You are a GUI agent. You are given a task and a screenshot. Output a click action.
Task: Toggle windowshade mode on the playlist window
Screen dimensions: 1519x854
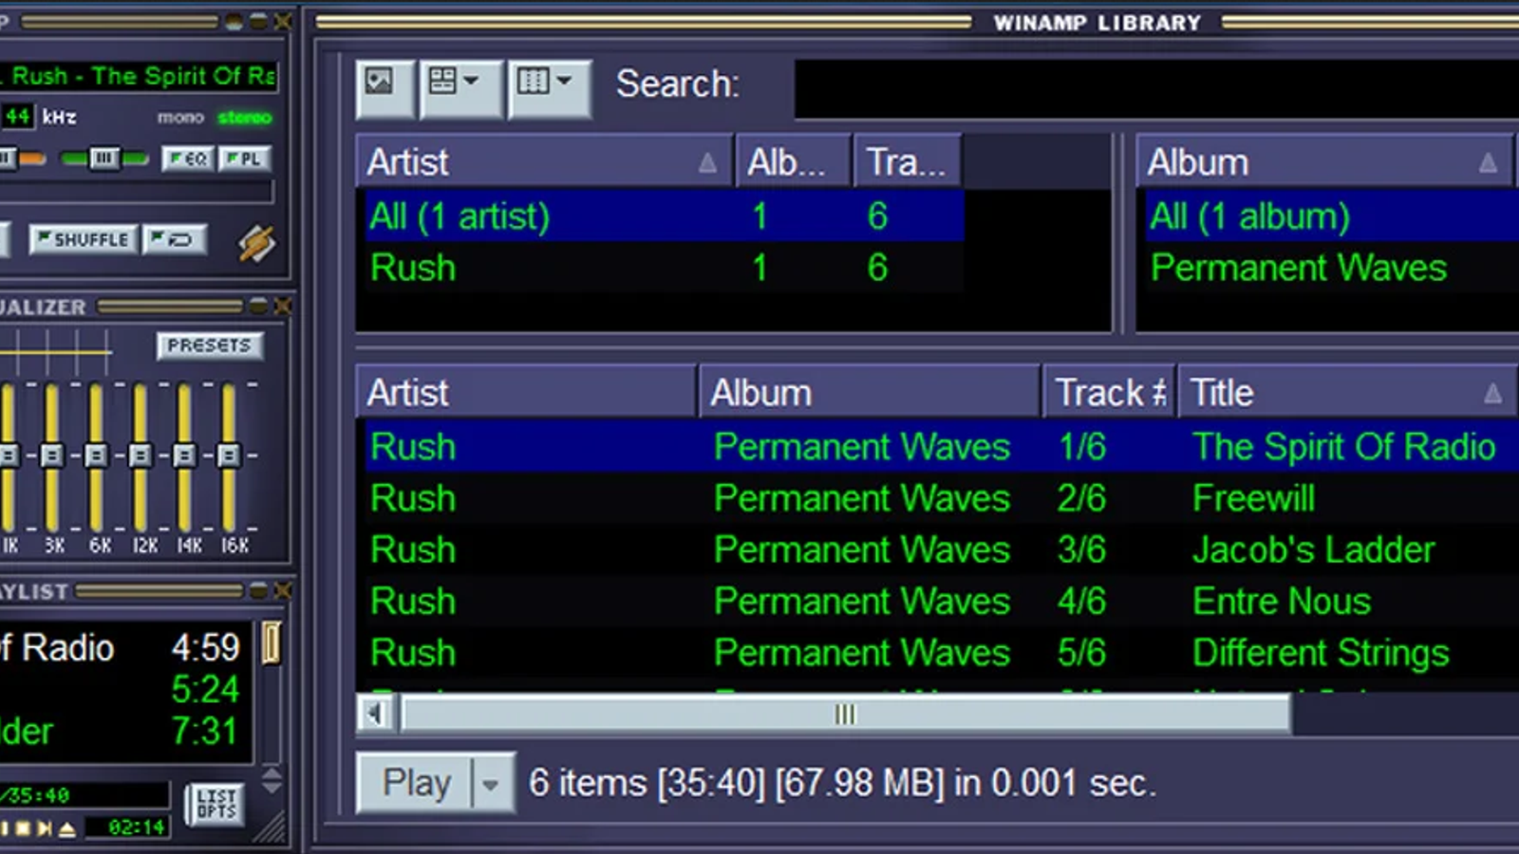[258, 590]
